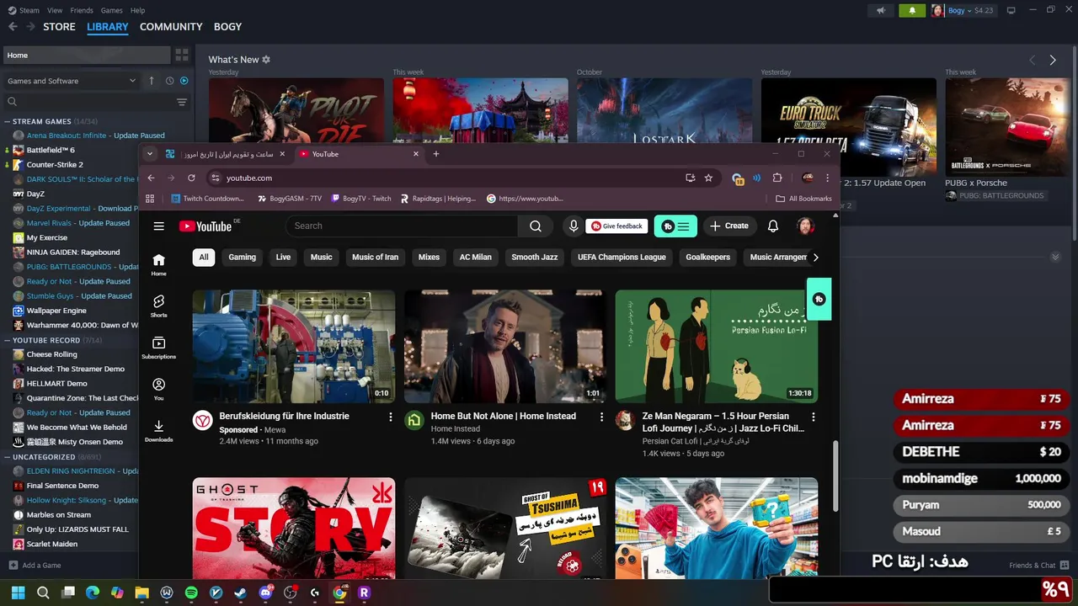Viewport: 1078px width, 606px height.
Task: Open BogyTV - Twitch bookmark
Action: pos(361,199)
